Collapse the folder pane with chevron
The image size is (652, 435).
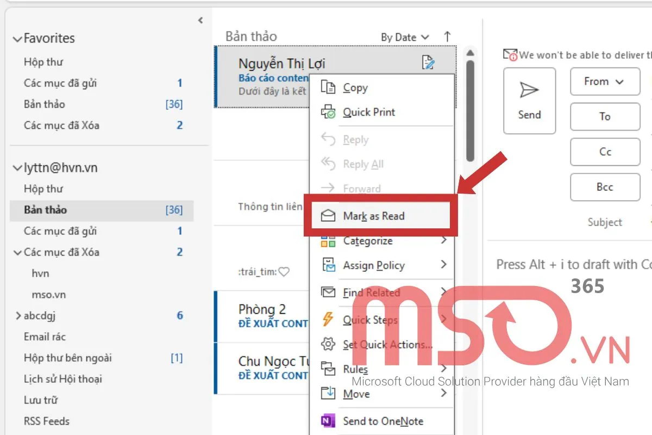coord(200,21)
